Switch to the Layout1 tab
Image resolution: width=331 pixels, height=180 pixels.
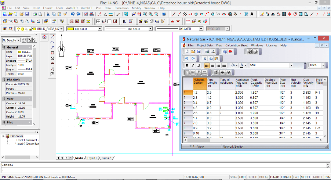pyautogui.click(x=92, y=158)
